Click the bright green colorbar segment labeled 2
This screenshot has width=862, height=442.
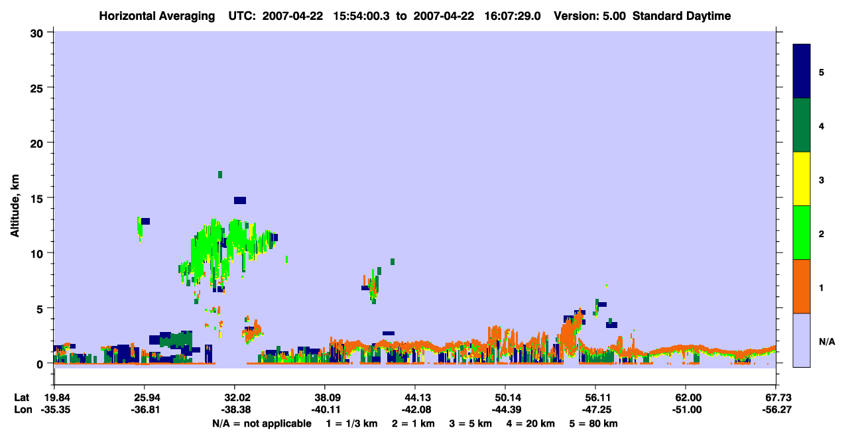pos(802,233)
